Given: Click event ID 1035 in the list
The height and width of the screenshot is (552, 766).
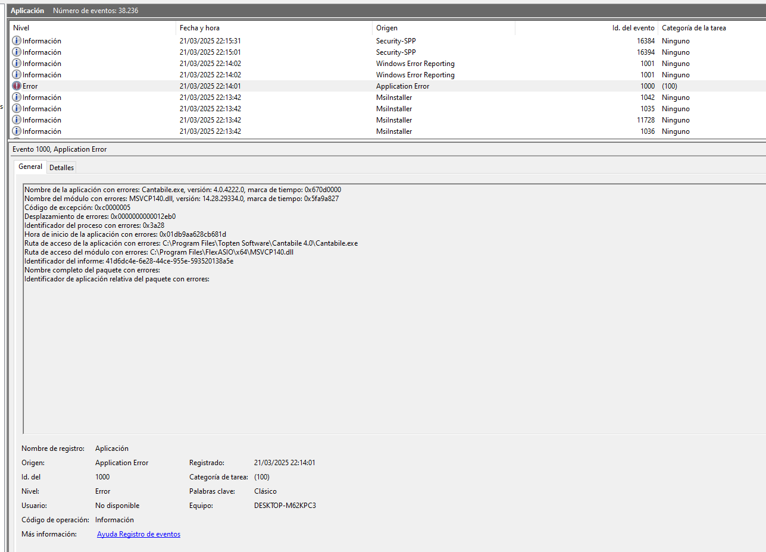Looking at the screenshot, I should coord(647,109).
